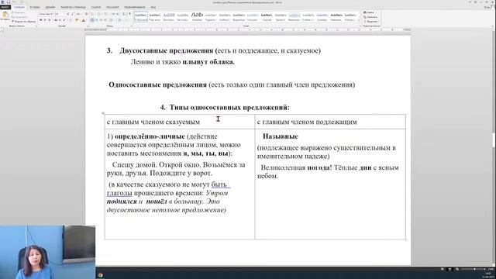Click the Copy icon in the clipboard group
The height and width of the screenshot is (279, 496).
click(x=13, y=17)
